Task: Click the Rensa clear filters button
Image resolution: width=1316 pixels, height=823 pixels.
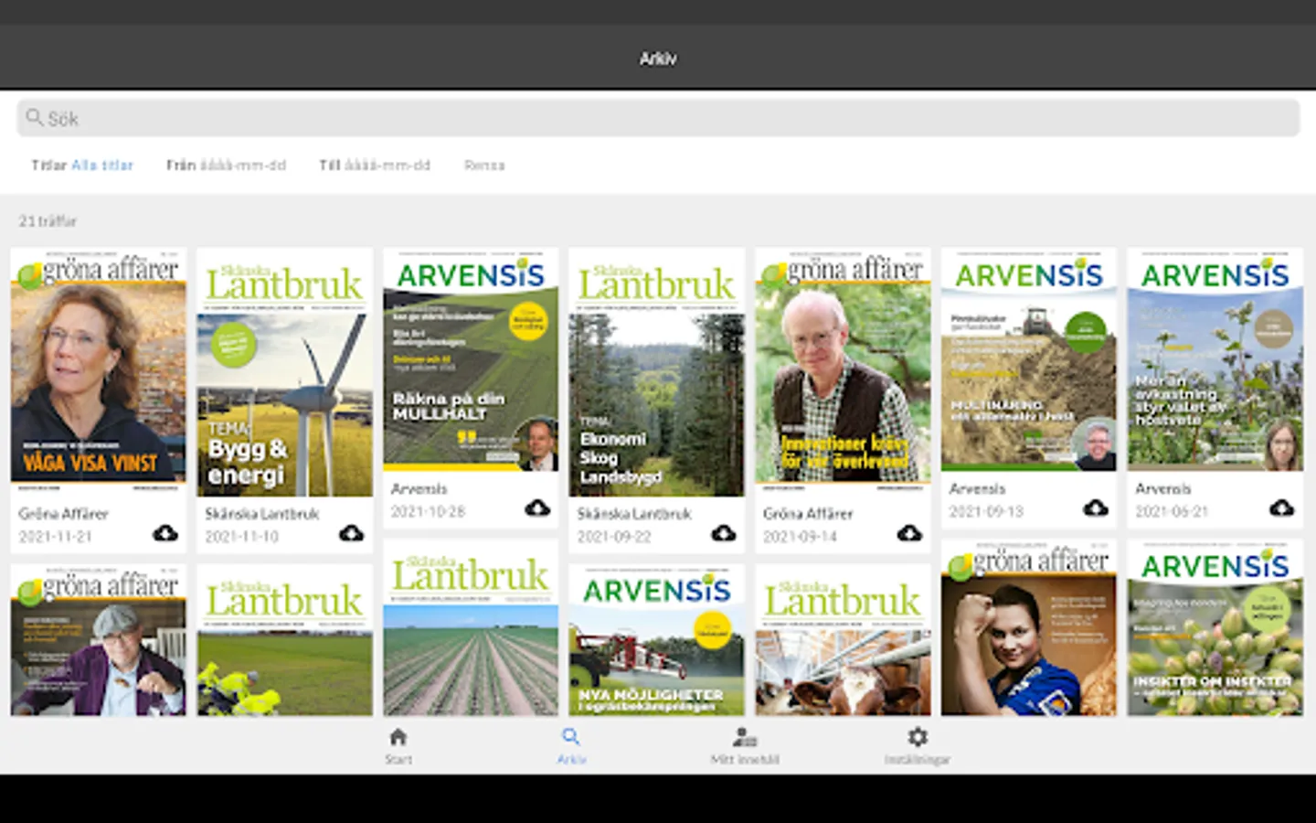Action: (x=484, y=166)
